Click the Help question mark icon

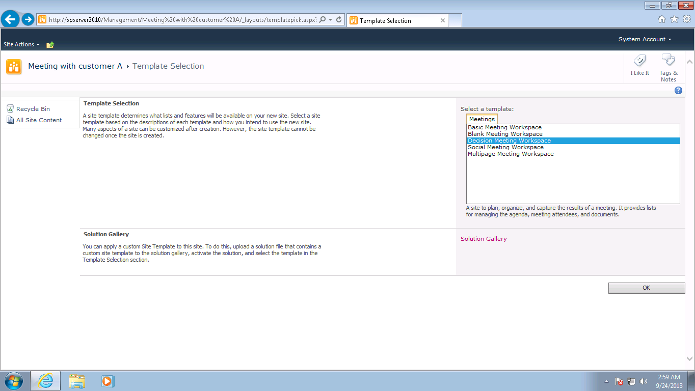point(678,90)
